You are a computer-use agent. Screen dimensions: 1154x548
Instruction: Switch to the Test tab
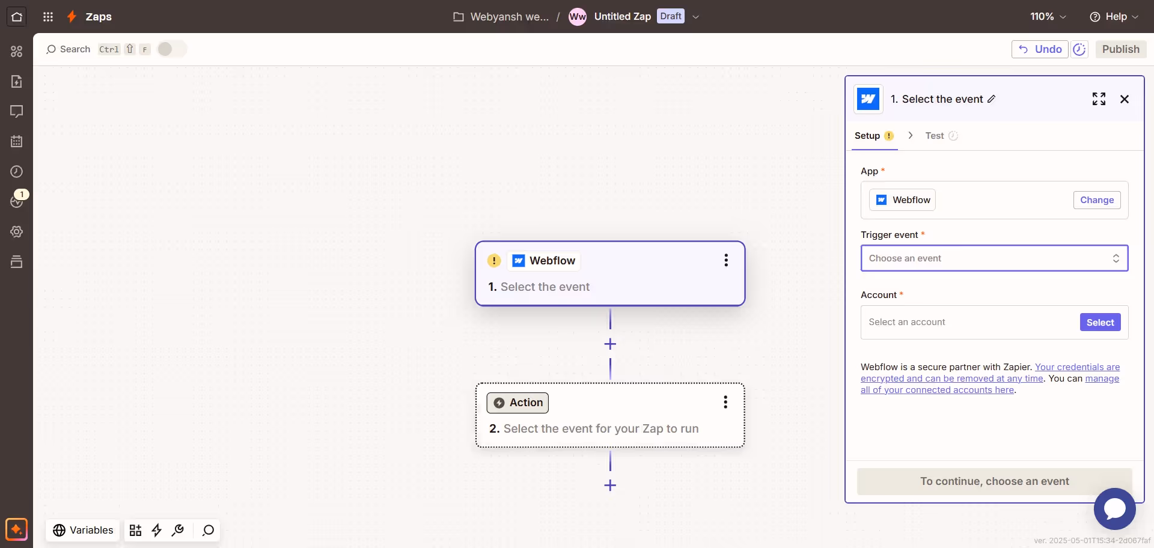(x=941, y=136)
